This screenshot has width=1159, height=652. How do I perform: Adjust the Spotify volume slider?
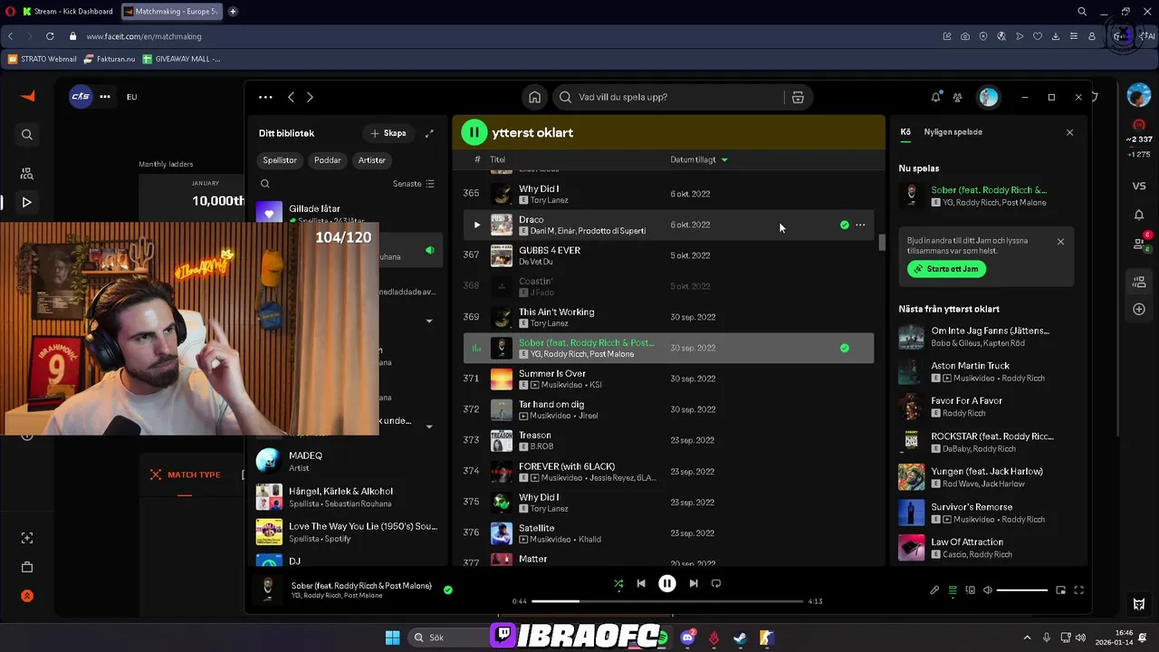[1022, 590]
